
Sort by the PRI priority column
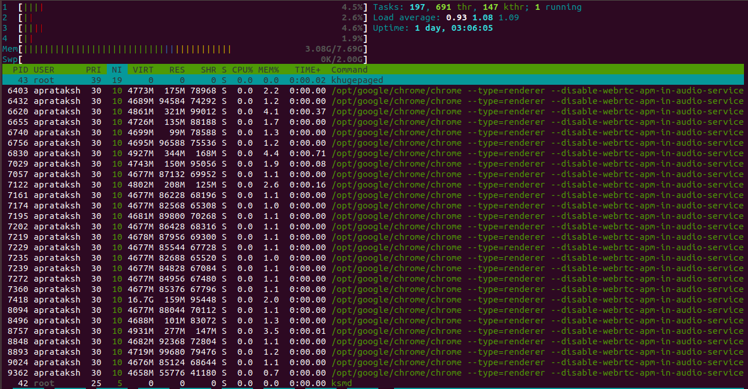coord(93,70)
